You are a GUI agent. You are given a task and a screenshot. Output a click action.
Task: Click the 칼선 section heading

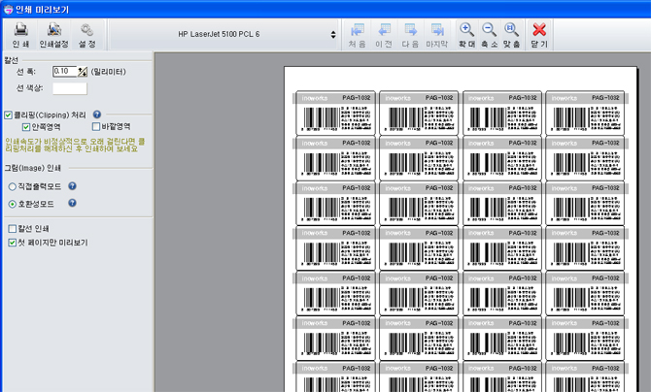point(12,60)
